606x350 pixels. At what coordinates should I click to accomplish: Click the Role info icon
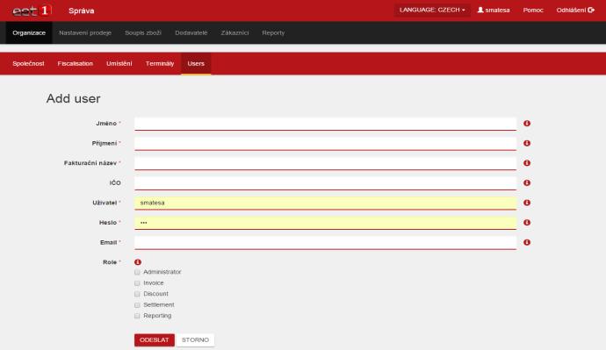[138, 262]
